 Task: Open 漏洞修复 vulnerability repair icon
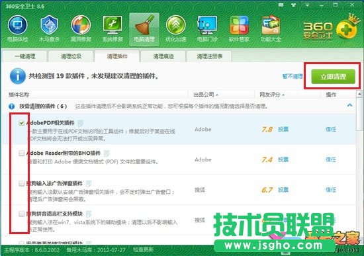[81, 29]
